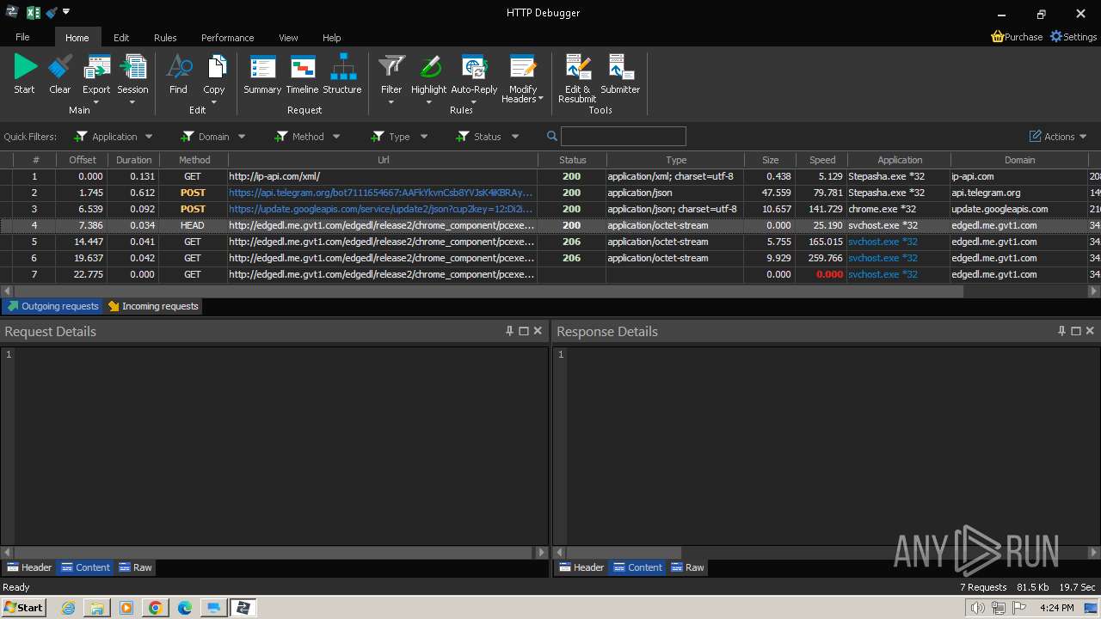Open the Highlight rules tool
The width and height of the screenshot is (1101, 619).
(x=428, y=67)
